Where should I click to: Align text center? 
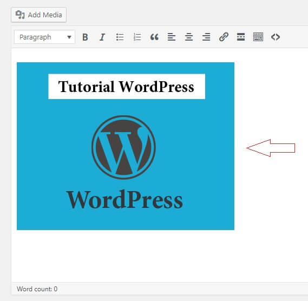coord(189,37)
